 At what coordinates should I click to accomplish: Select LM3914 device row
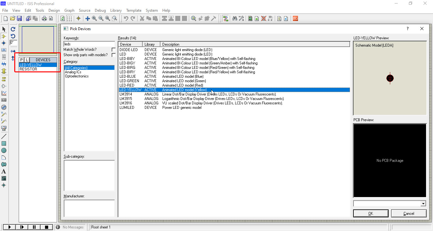click(x=234, y=94)
